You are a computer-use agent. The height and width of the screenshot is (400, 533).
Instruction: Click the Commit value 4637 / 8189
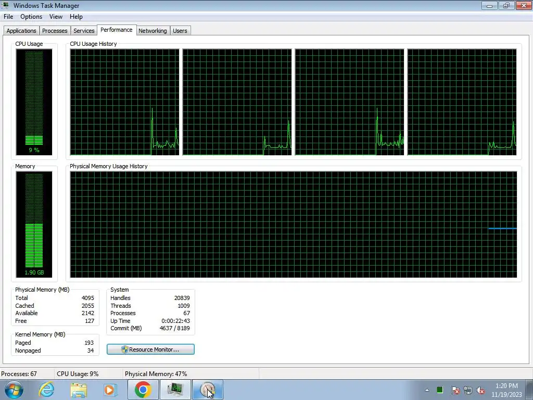(175, 328)
